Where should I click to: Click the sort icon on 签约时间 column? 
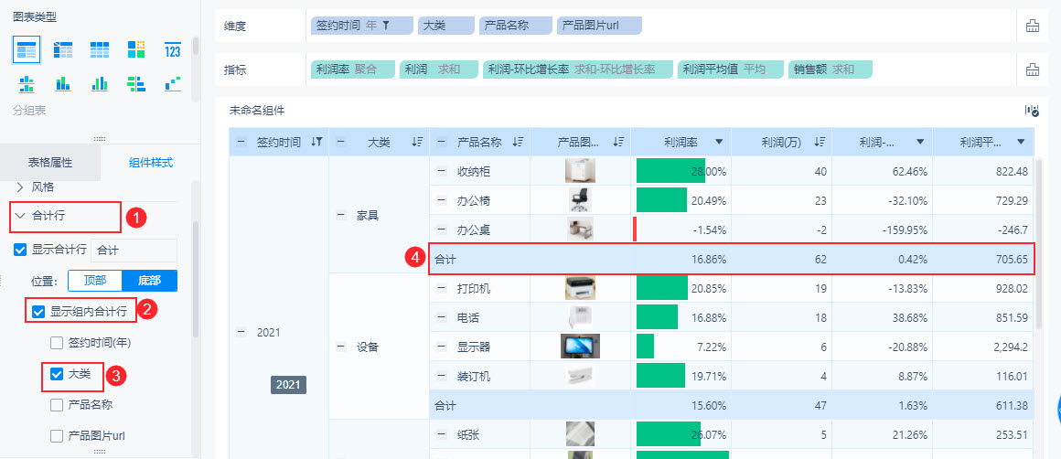(316, 142)
